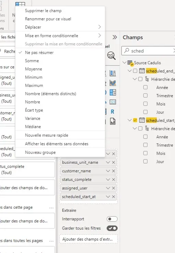Click hierarchy icon under scheduled_end

tap(147, 79)
